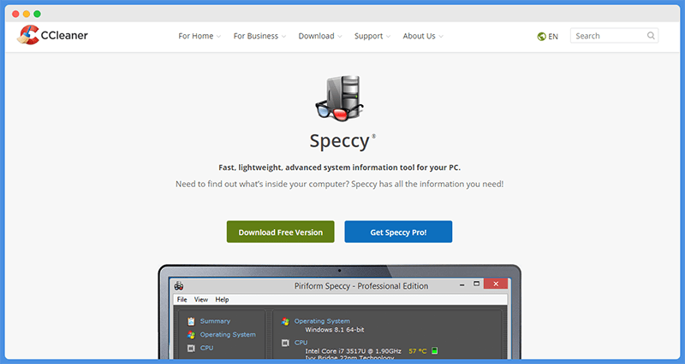Click the Operating System heading in main panel
The height and width of the screenshot is (364, 685).
pyautogui.click(x=322, y=321)
